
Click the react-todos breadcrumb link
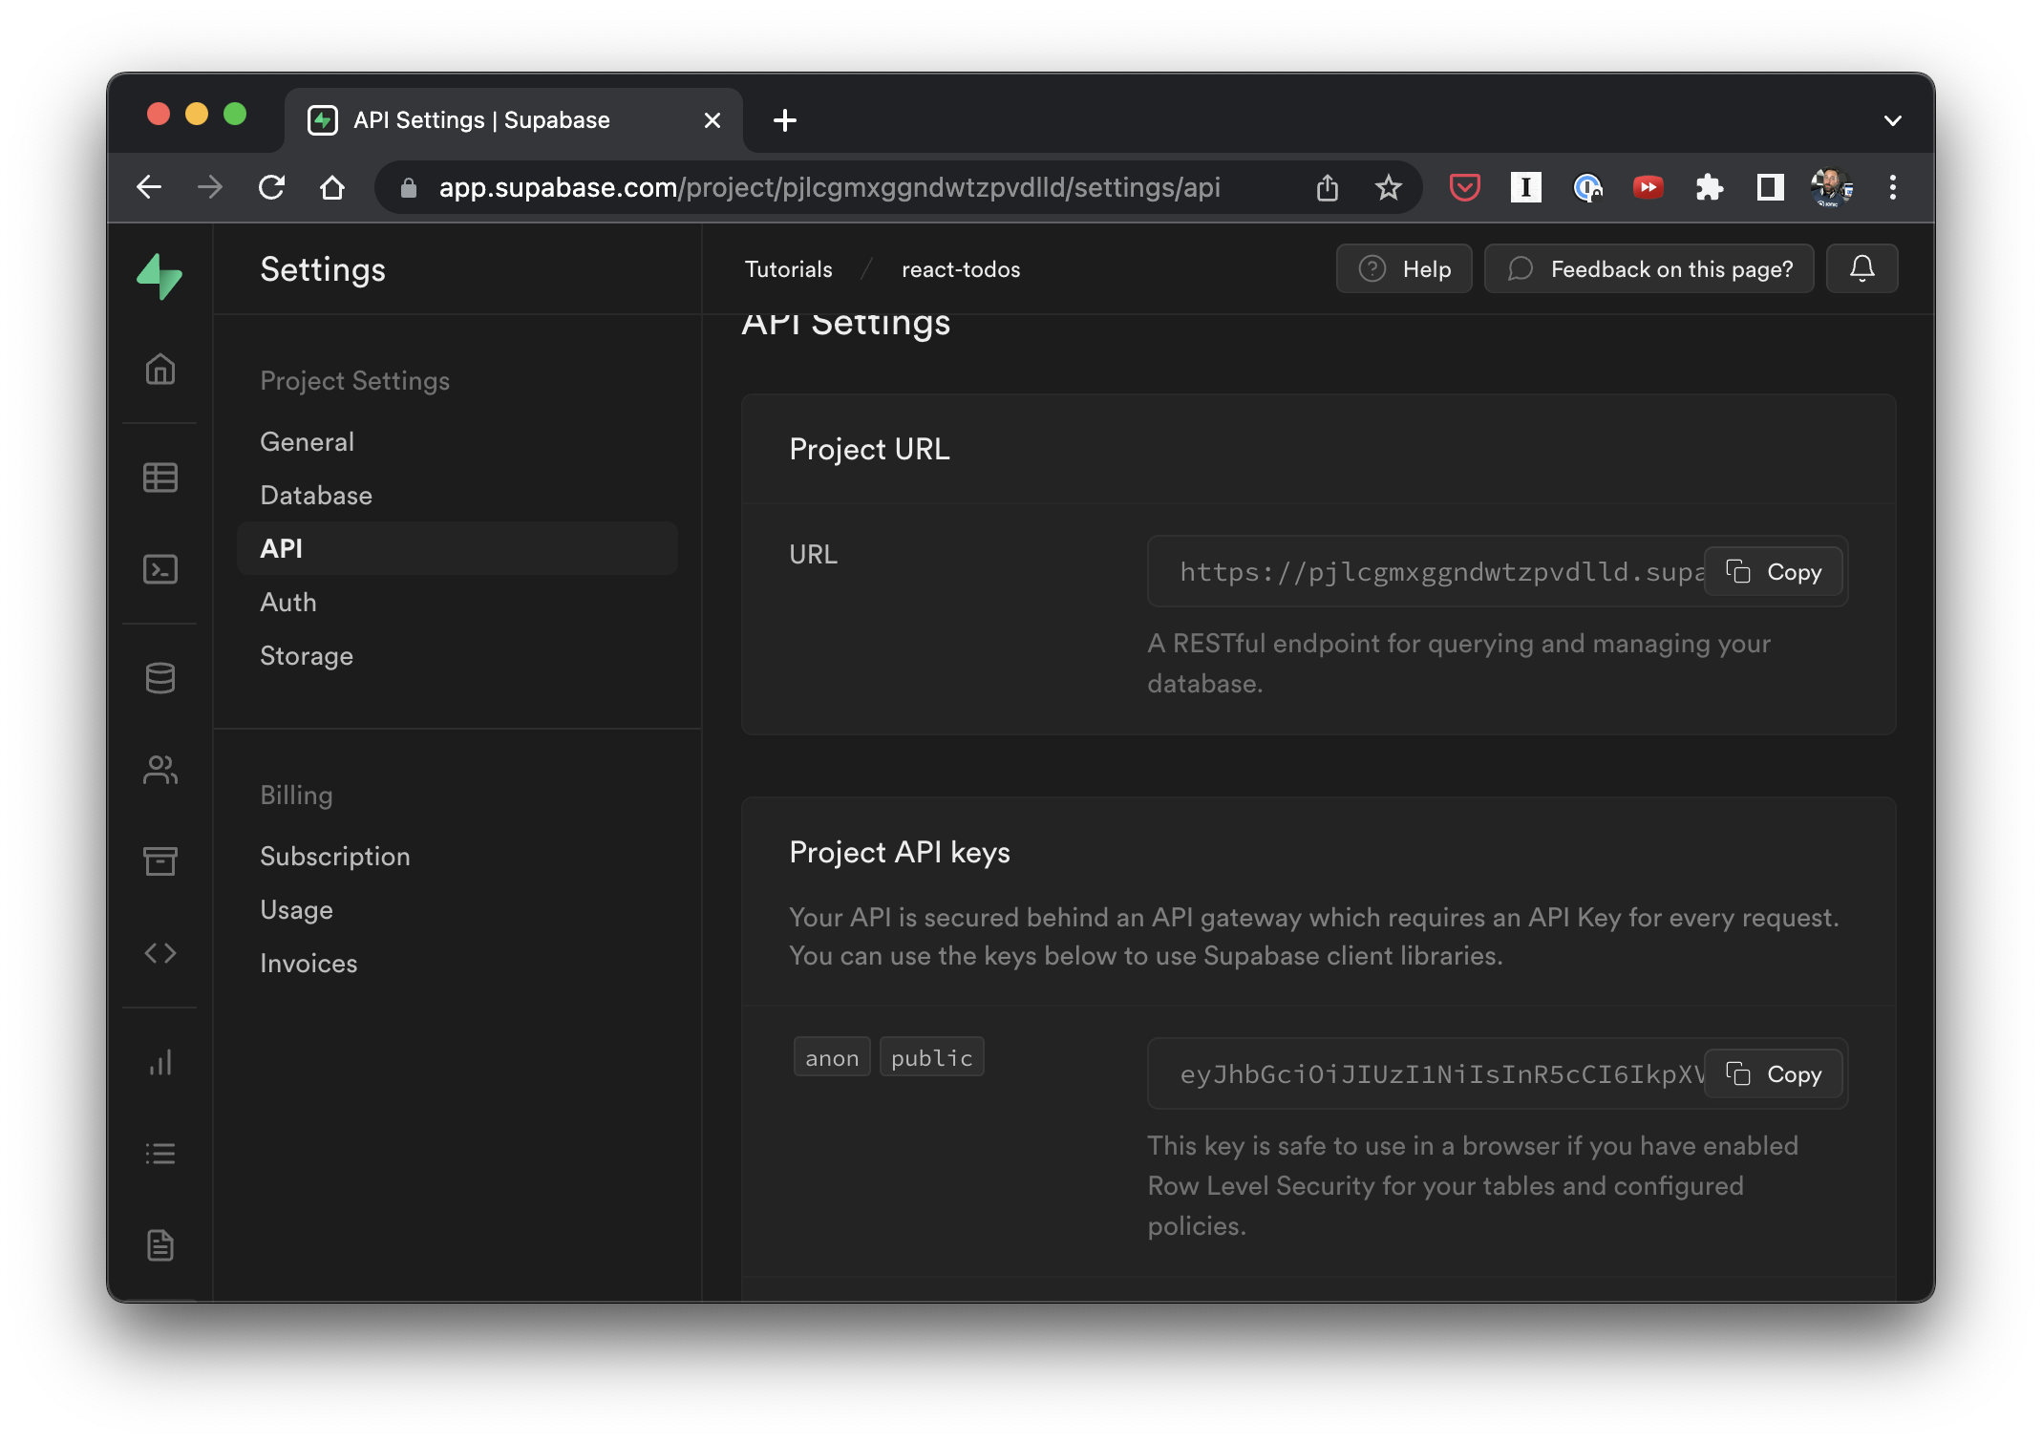(961, 270)
